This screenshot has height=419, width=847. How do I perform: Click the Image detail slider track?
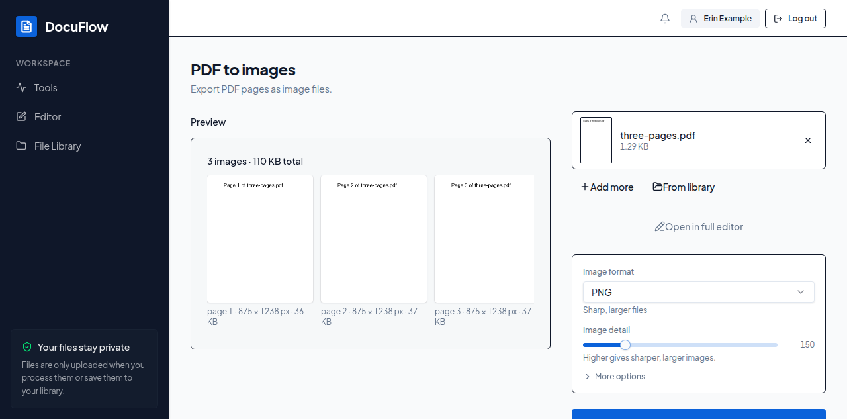(x=680, y=345)
